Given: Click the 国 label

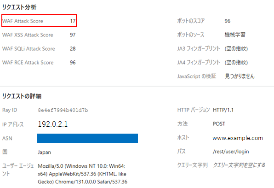Looking at the screenshot, I should pos(5,152).
